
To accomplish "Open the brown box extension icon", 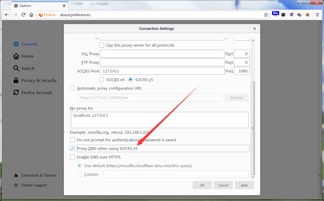I will (x=308, y=15).
